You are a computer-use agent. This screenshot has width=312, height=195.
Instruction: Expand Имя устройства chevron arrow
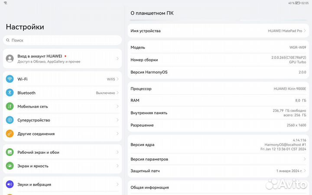305,31
